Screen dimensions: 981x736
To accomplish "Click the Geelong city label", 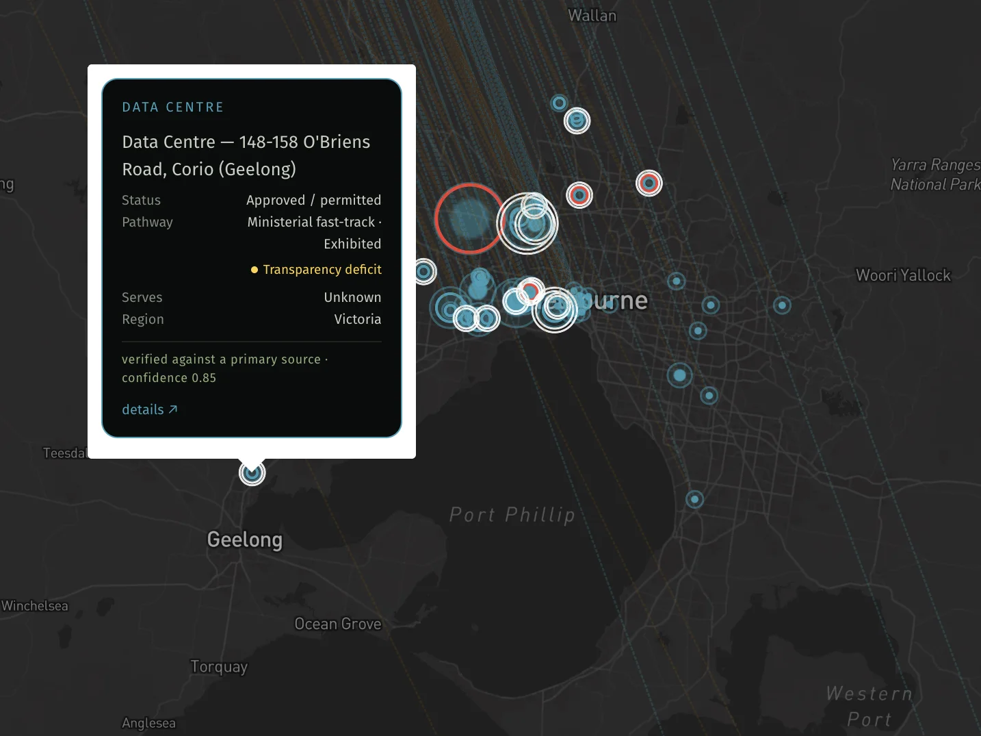I will 245,540.
